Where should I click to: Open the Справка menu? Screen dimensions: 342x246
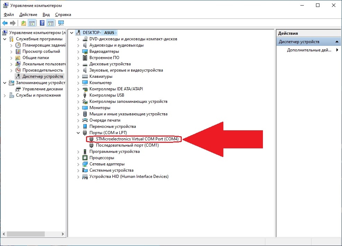63,15
